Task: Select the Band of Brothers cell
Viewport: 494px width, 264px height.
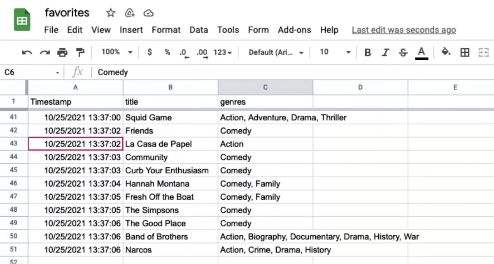Action: (x=170, y=237)
